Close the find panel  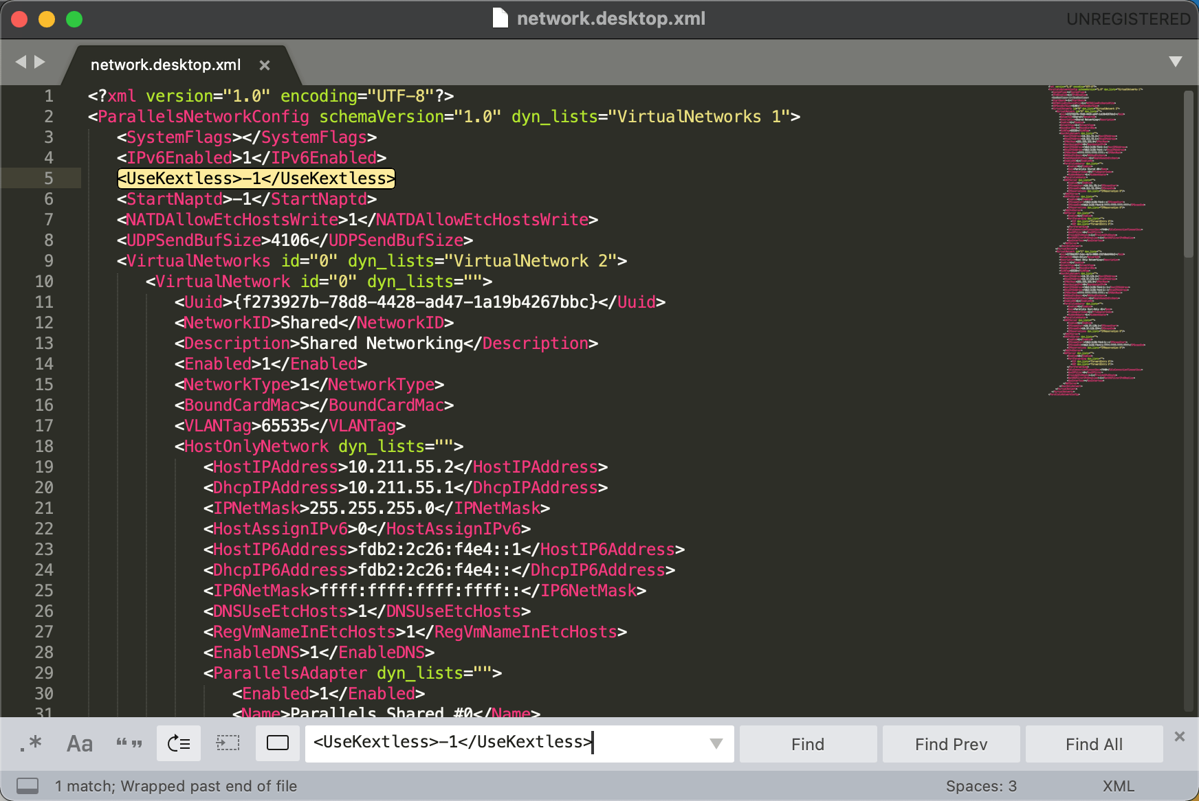(x=1180, y=736)
